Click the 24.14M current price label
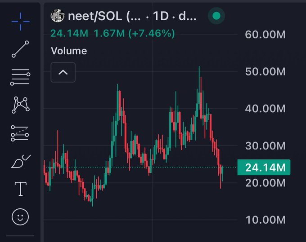Screen dimensions: 306x242 (x=264, y=167)
